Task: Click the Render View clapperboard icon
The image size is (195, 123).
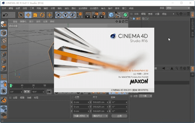Action: 88,15
